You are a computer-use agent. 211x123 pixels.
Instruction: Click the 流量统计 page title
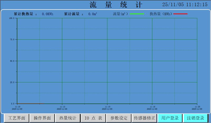click(116, 5)
